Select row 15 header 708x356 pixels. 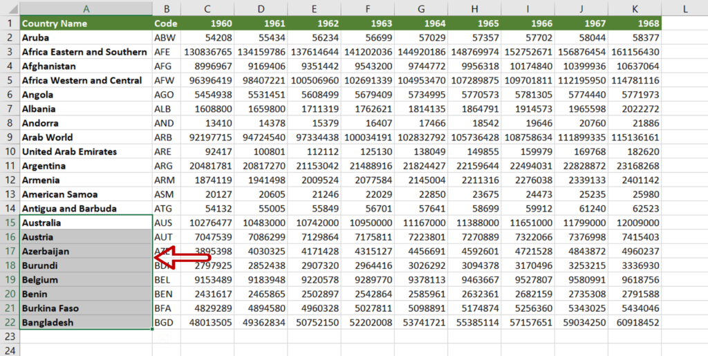[10, 223]
